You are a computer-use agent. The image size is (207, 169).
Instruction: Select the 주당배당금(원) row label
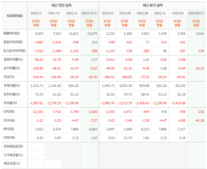pos(13,146)
